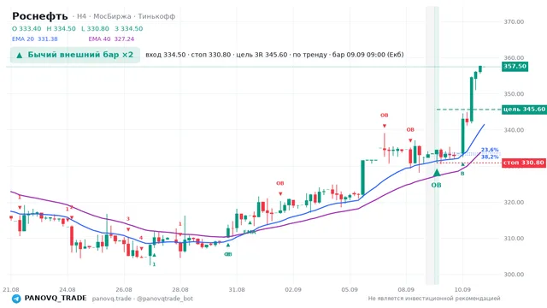Click the disclaimer Не является инвестиционной рекомендацией

434,299
